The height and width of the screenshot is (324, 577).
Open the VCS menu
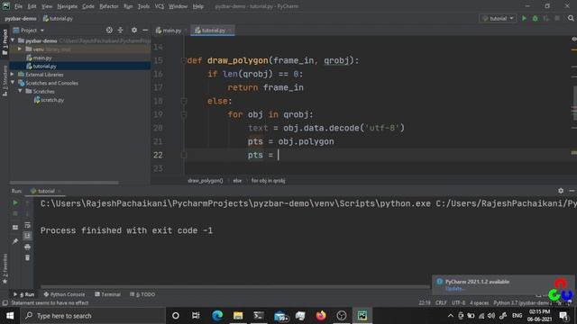click(x=160, y=6)
